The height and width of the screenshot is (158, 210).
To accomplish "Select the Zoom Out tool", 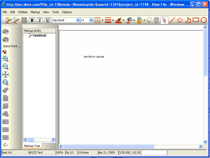I will point(6,67).
